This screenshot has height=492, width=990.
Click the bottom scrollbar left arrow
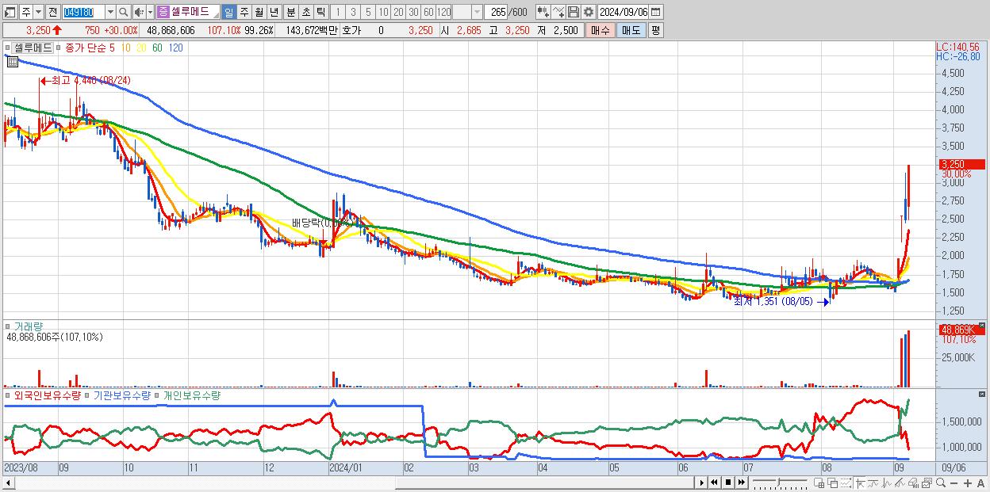[x=8, y=482]
